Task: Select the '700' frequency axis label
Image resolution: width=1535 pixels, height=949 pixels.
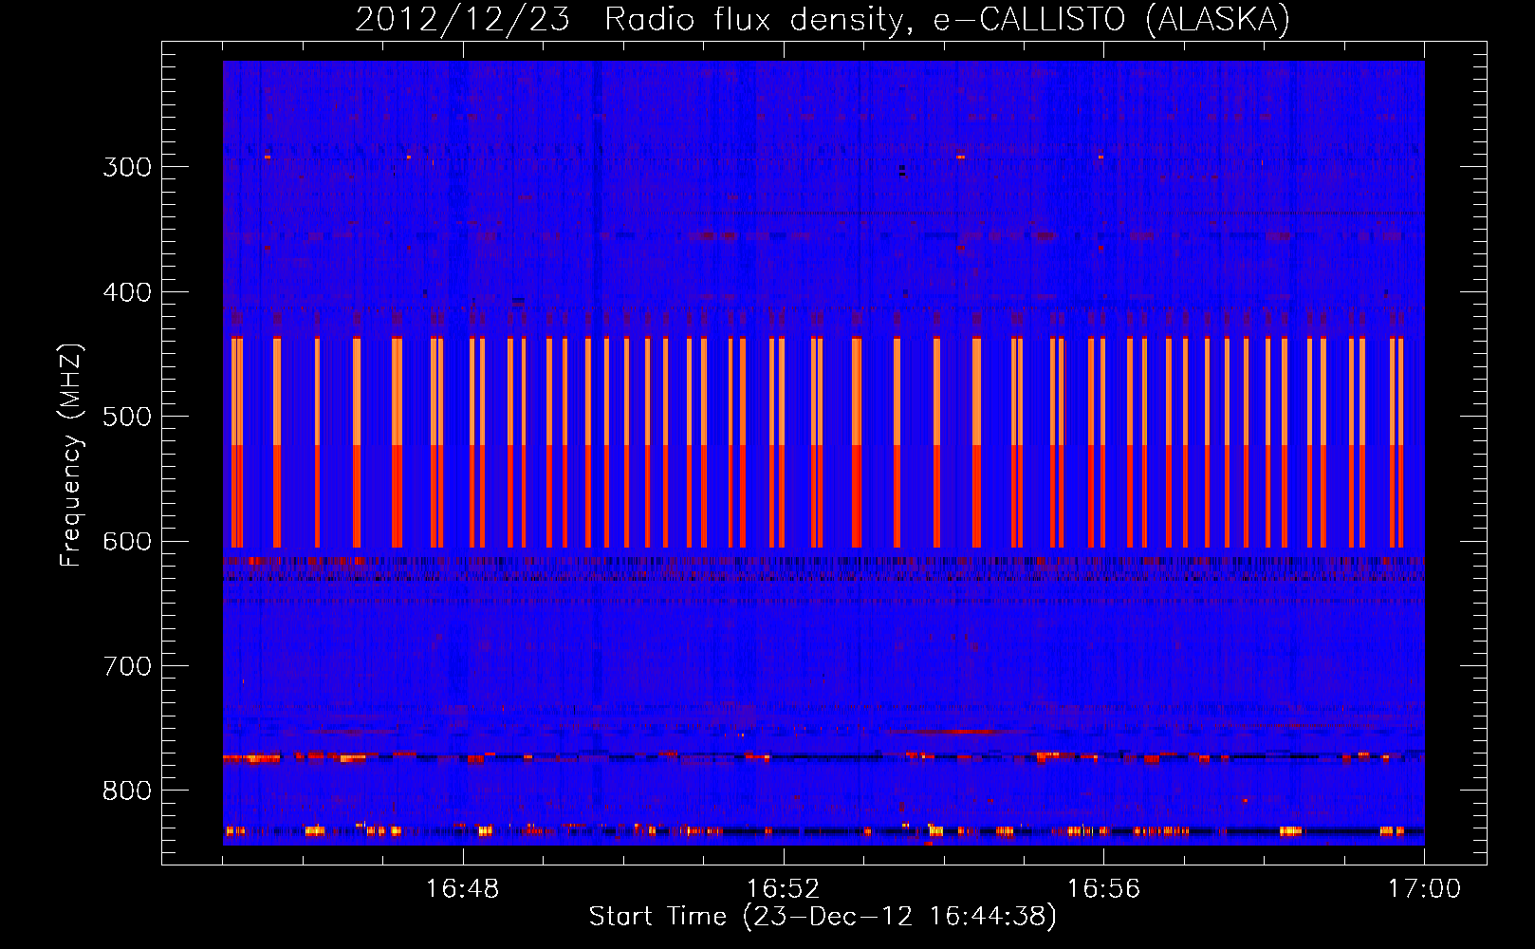Action: (127, 666)
